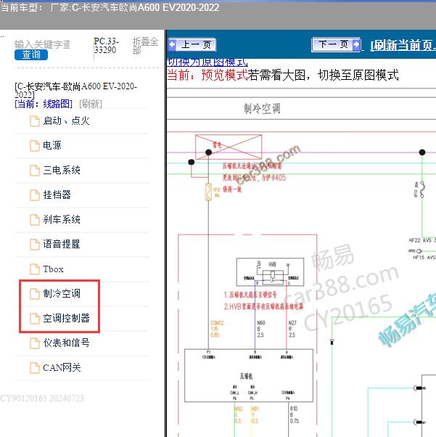Image resolution: width=436 pixels, height=437 pixels.
Task: Click right arrow icon on 下一页 button
Action: (x=356, y=44)
